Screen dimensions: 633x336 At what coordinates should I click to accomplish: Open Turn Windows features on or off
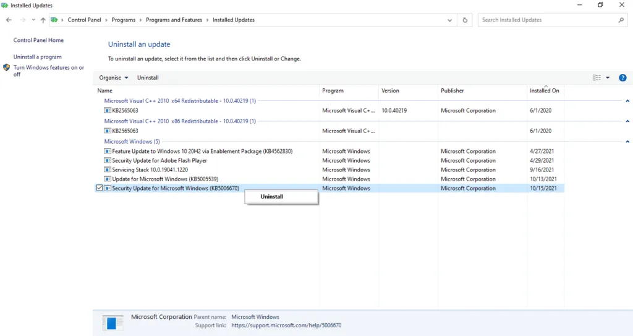(x=49, y=71)
